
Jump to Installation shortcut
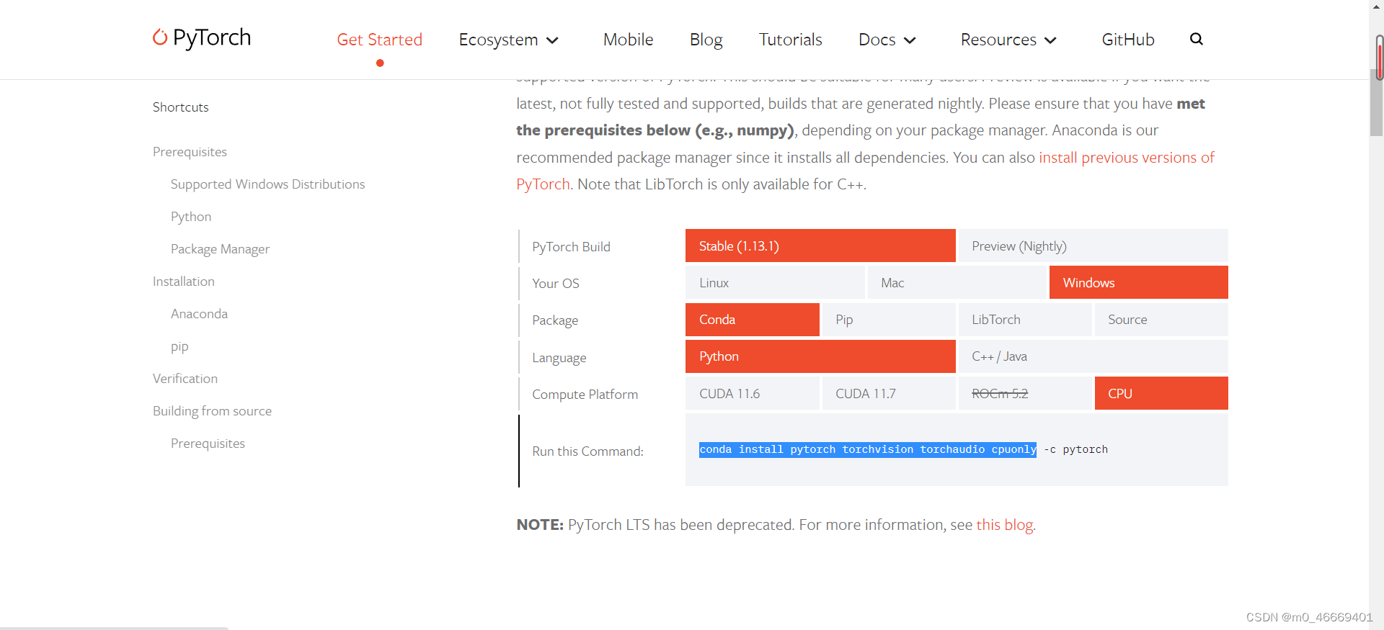183,282
